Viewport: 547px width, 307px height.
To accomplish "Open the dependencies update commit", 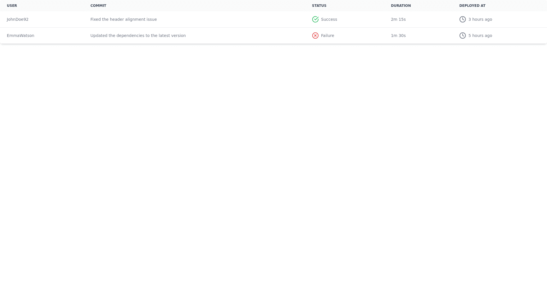I will [x=138, y=36].
